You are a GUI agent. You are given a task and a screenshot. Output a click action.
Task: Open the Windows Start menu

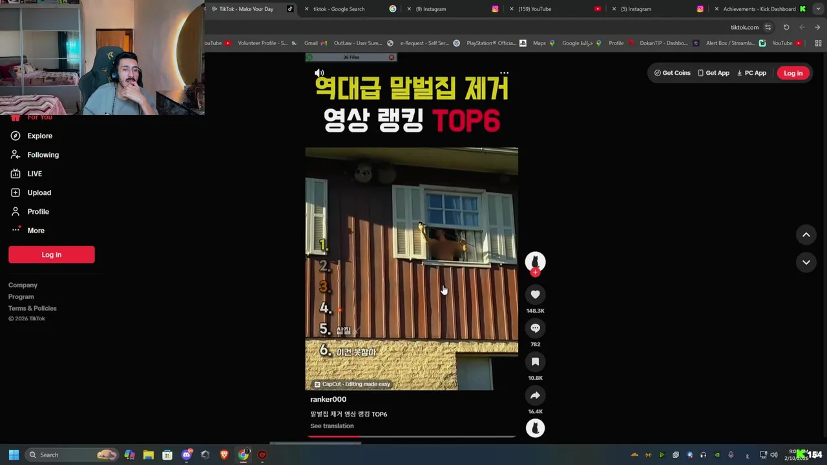coord(14,455)
